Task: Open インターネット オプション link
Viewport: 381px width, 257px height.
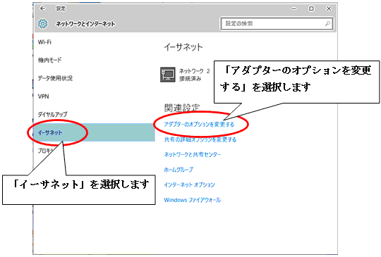Action: [x=190, y=185]
